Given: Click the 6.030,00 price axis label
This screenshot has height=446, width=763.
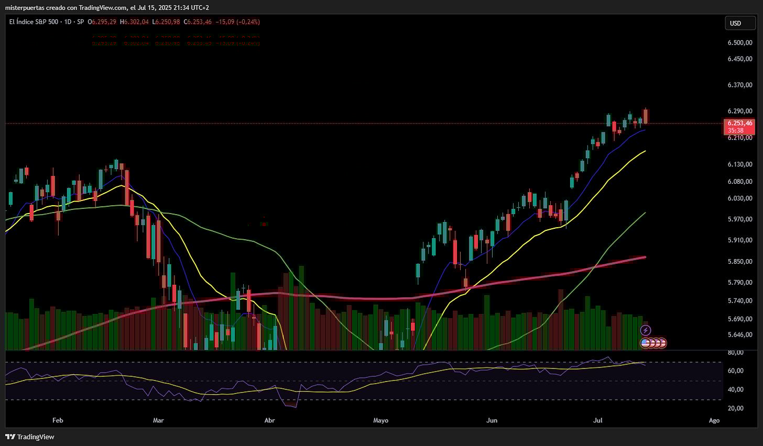Looking at the screenshot, I should click(740, 198).
